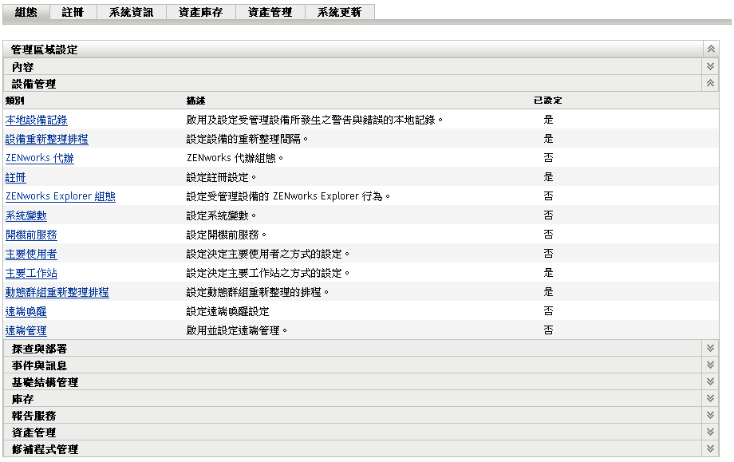Open the 系統變數 link
Image resolution: width=734 pixels, height=462 pixels.
pyautogui.click(x=26, y=215)
